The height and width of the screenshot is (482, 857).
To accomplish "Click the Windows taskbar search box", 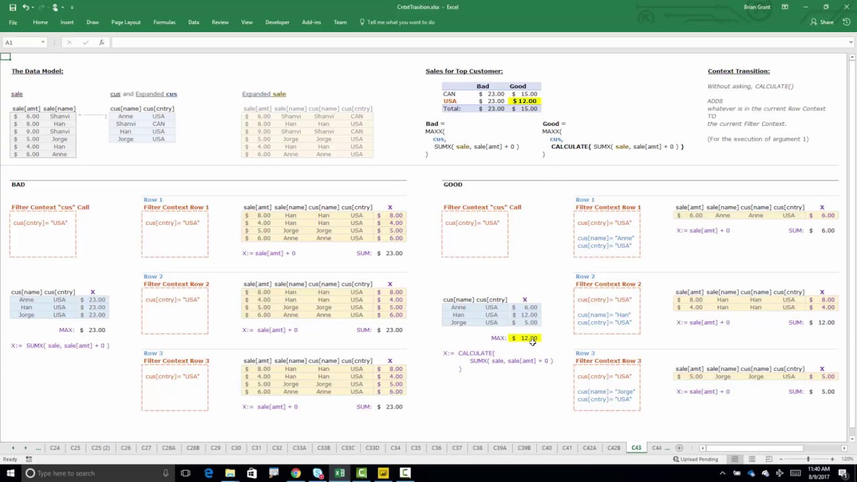I will click(x=97, y=473).
